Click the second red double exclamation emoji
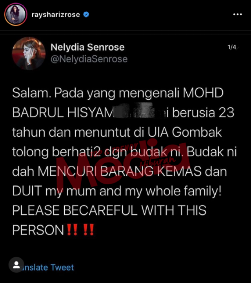The height and width of the screenshot is (283, 251). pyautogui.click(x=89, y=229)
